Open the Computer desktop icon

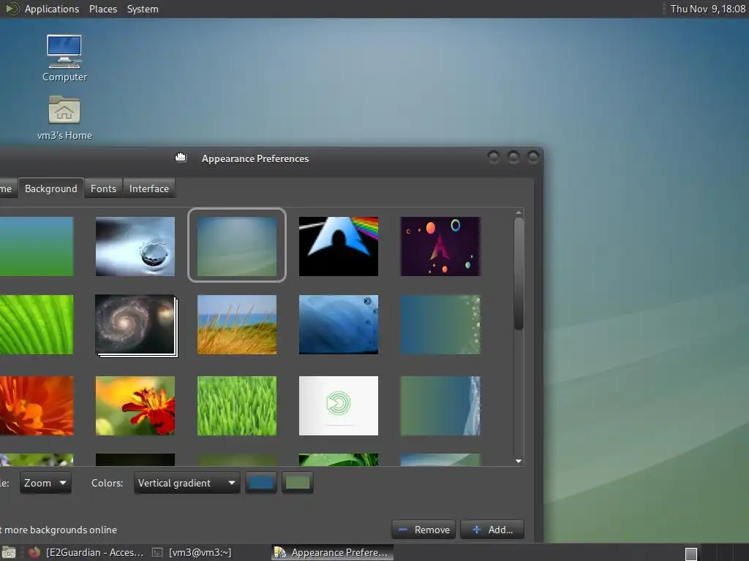click(x=64, y=58)
